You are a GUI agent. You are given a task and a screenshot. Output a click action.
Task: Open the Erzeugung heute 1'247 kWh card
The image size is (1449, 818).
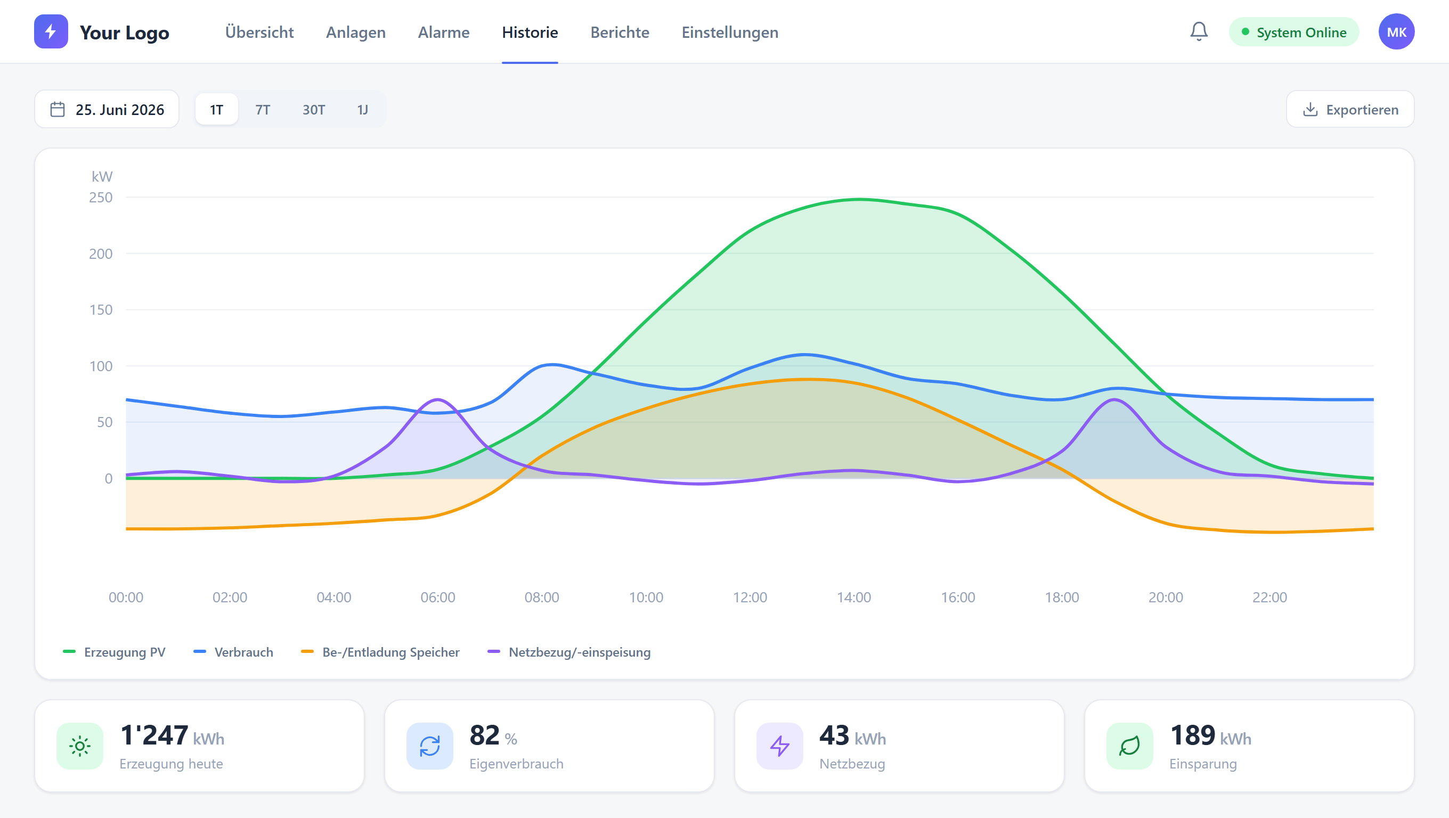[199, 746]
